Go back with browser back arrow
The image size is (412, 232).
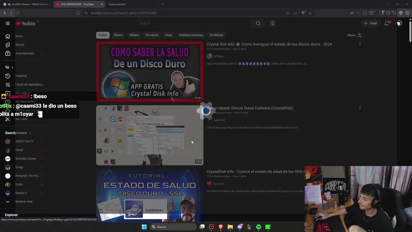pos(5,13)
